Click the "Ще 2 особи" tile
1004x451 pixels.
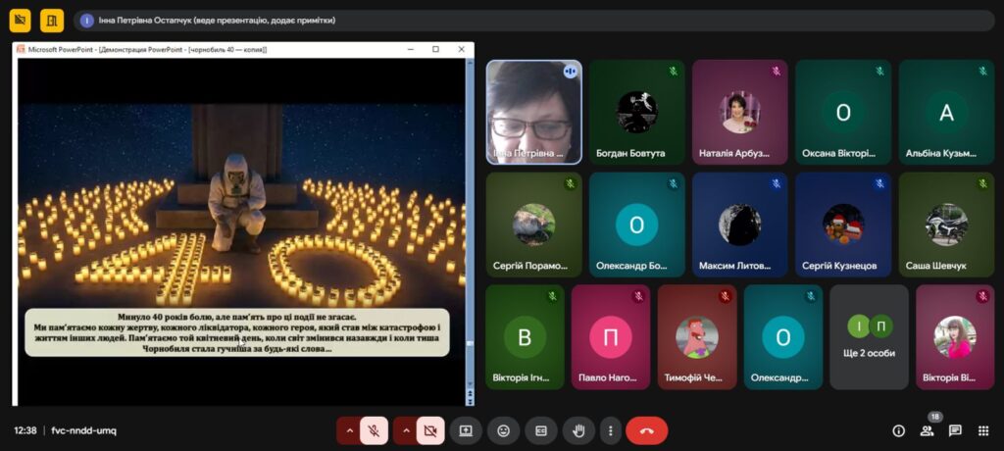[871, 336]
